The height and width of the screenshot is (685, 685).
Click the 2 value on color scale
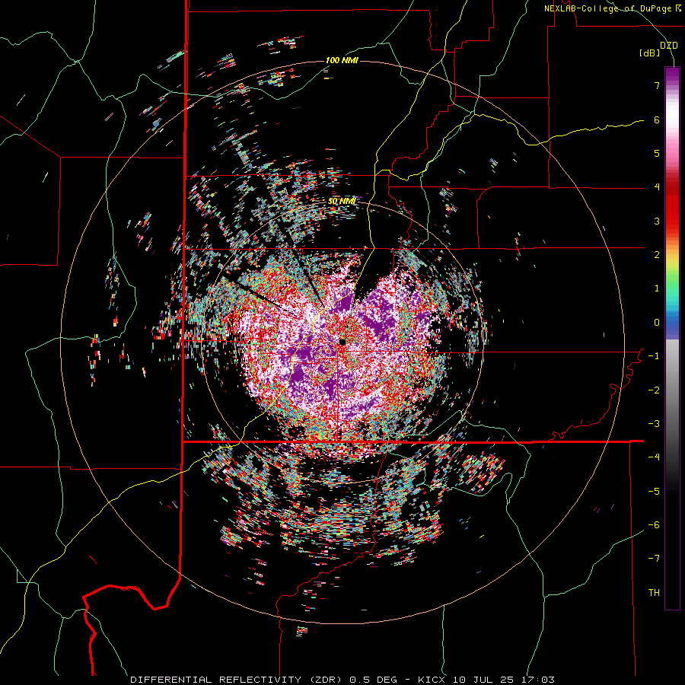(657, 255)
